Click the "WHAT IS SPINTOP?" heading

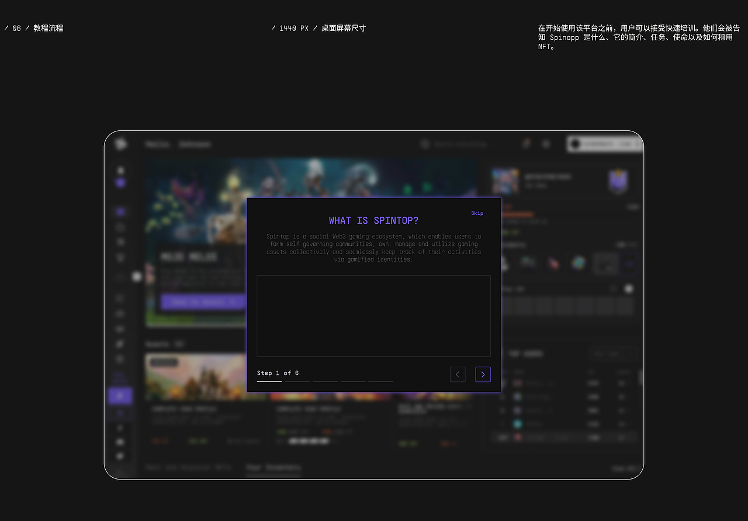pyautogui.click(x=373, y=220)
